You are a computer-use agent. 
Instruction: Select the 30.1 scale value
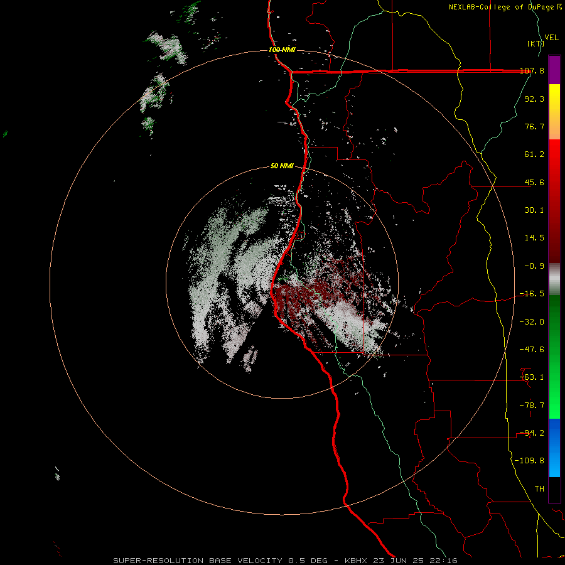(x=534, y=210)
